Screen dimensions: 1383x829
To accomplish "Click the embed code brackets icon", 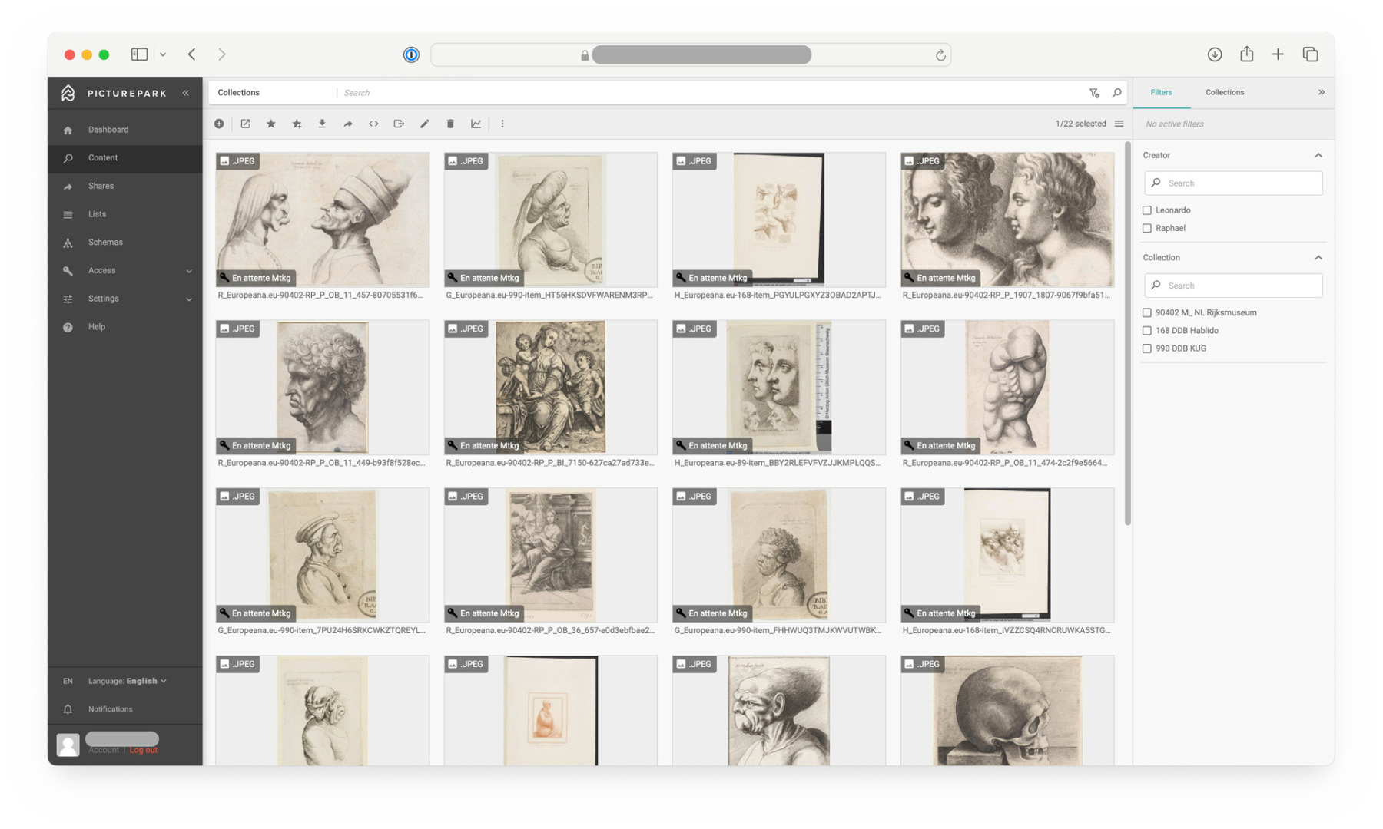I will (x=373, y=124).
